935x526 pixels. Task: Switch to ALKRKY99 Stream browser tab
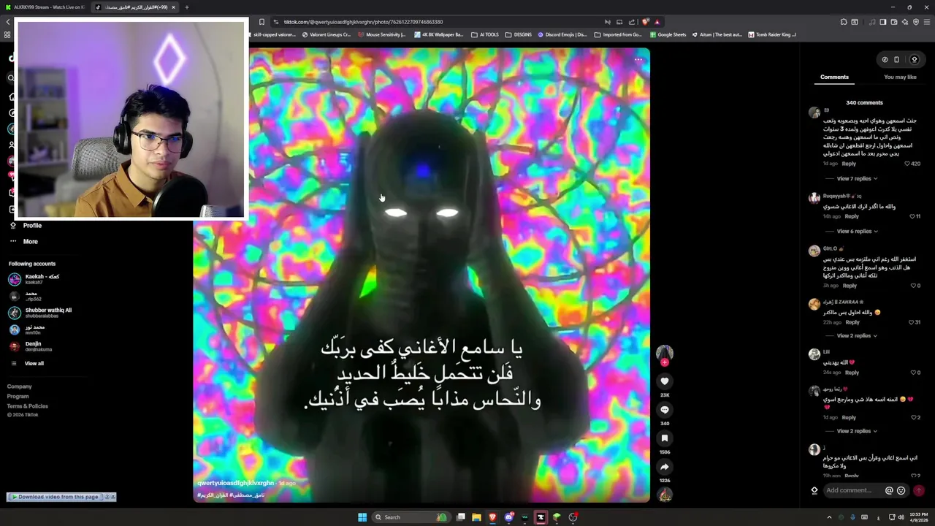click(x=45, y=7)
